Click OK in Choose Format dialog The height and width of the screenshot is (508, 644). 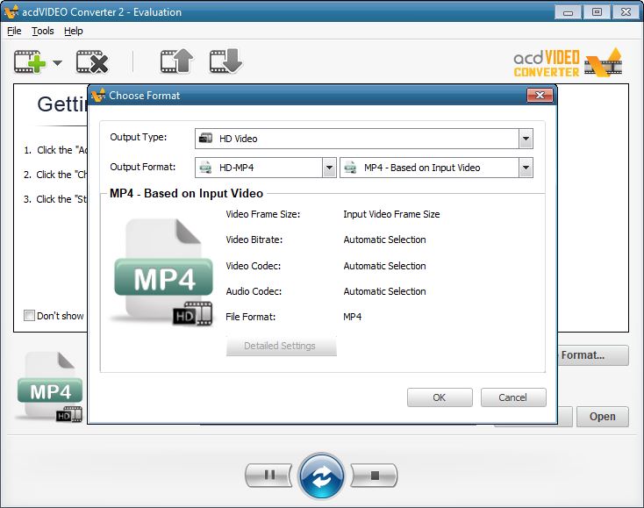[440, 397]
